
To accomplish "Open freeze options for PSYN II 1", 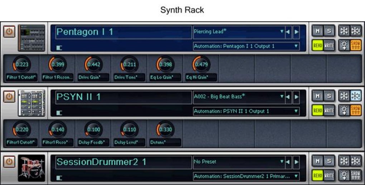I will pyautogui.click(x=356, y=96).
